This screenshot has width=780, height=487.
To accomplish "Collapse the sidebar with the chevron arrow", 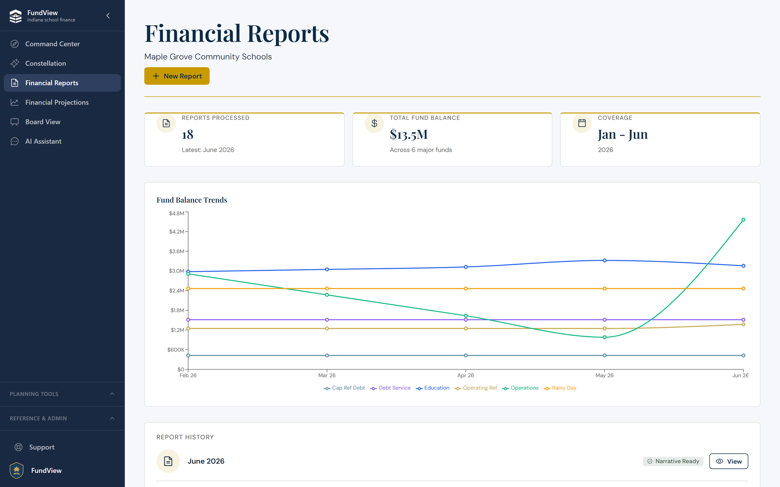I will point(108,15).
